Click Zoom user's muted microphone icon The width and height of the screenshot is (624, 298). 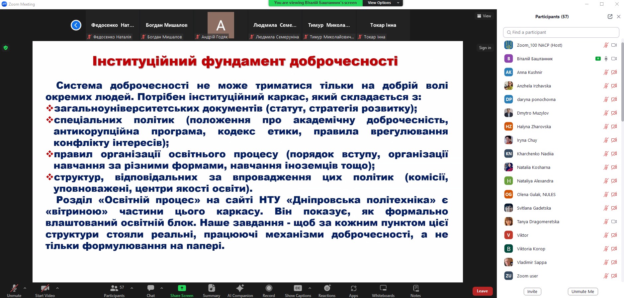606,276
